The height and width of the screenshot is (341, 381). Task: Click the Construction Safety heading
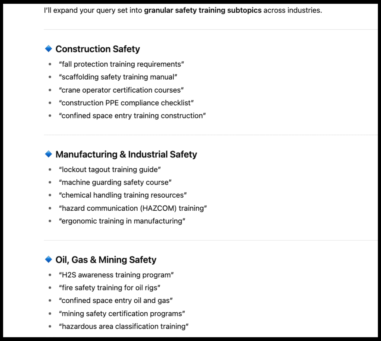click(97, 49)
